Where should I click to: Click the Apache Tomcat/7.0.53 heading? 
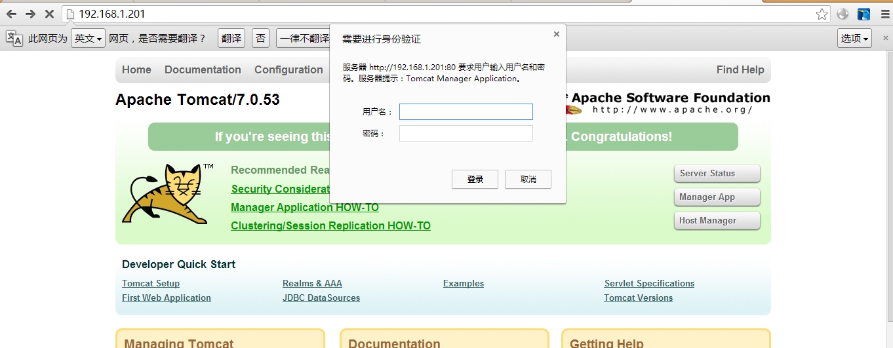coord(197,100)
